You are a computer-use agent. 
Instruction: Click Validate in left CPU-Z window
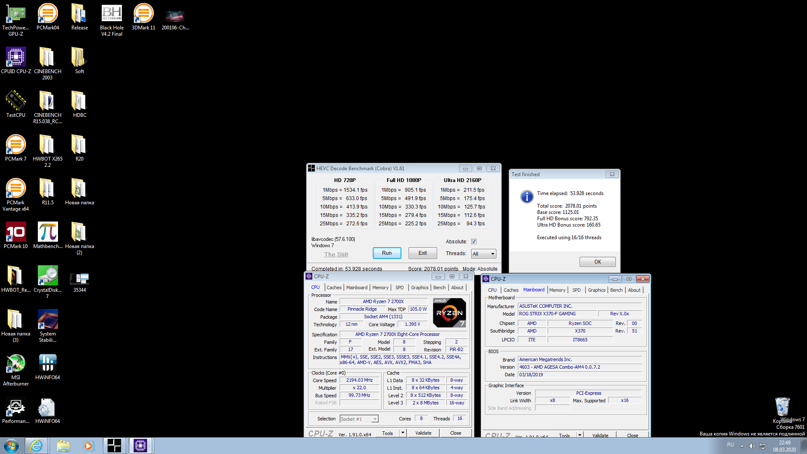pos(423,433)
